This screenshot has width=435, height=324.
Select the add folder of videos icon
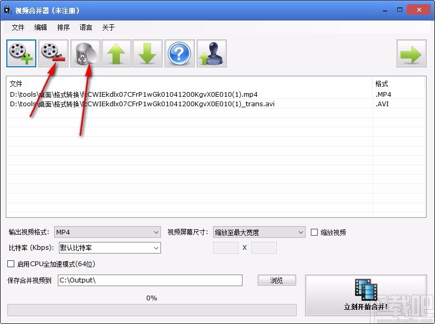click(53, 53)
